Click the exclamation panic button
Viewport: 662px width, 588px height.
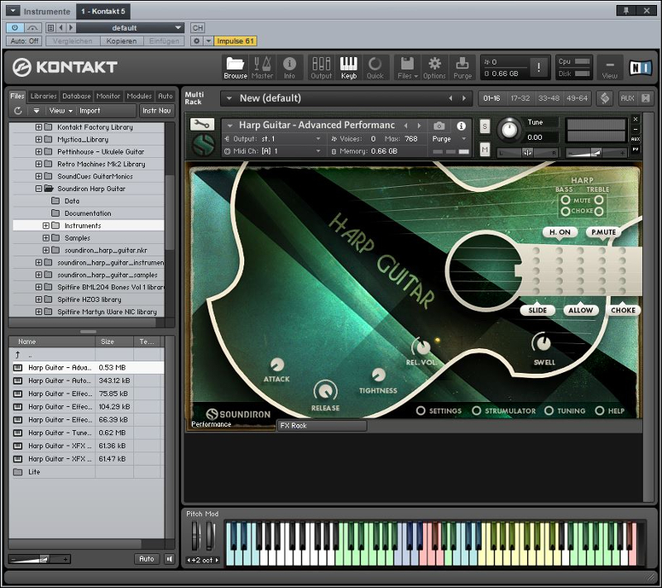coord(539,68)
